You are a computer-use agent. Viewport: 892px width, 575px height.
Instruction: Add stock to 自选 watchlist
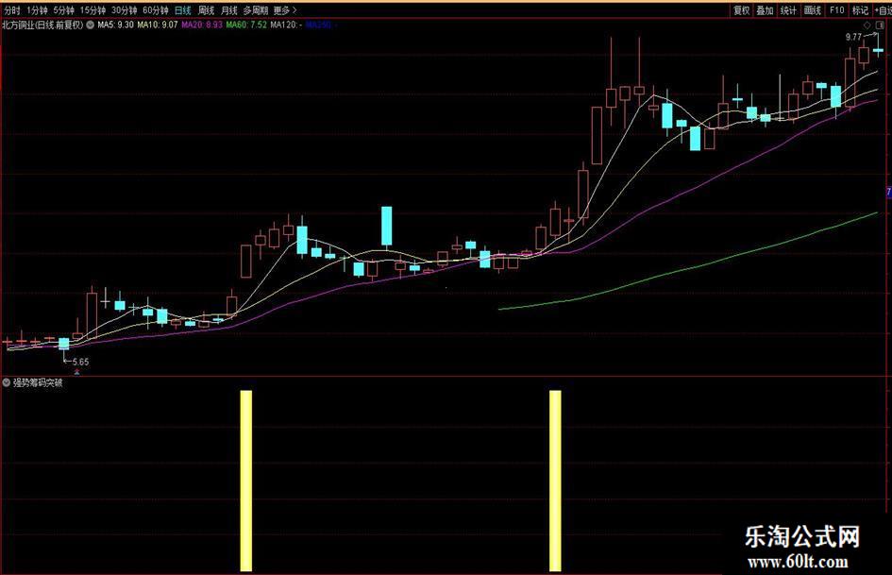click(883, 10)
